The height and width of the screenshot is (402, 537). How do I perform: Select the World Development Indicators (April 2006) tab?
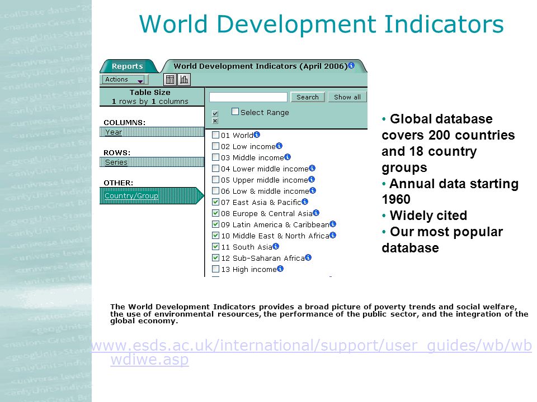click(x=263, y=66)
